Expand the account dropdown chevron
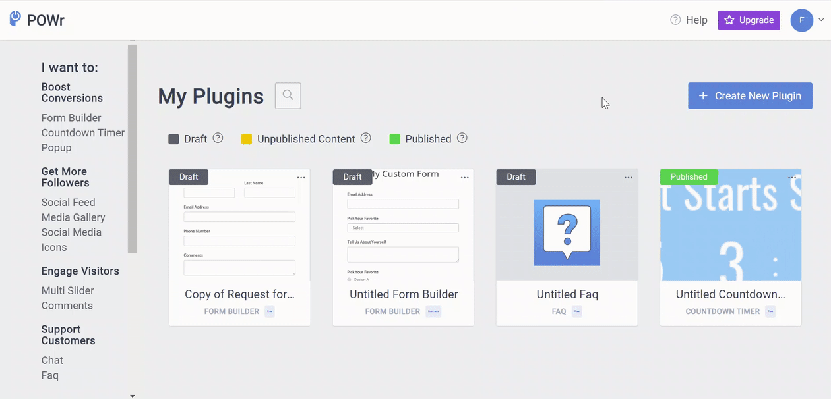Viewport: 831px width, 399px height. click(x=821, y=20)
